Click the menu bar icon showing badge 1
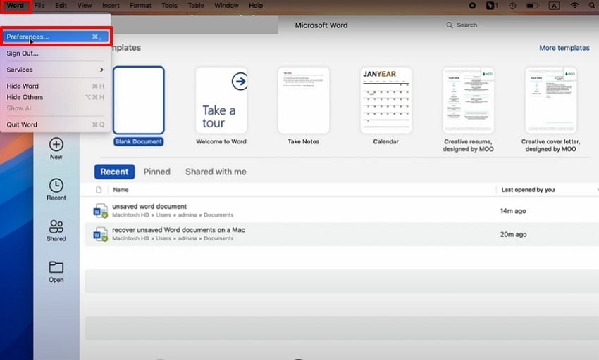 point(492,6)
